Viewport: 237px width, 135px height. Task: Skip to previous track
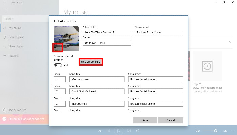click(108, 131)
